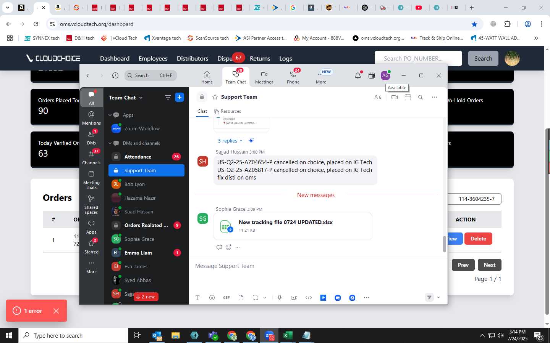Star the Support Team channel

tap(215, 97)
